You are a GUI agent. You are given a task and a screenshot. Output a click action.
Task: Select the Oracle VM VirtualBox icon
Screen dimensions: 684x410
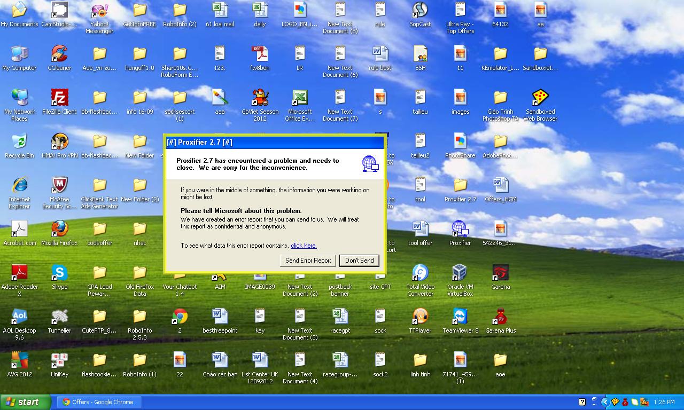coord(460,280)
